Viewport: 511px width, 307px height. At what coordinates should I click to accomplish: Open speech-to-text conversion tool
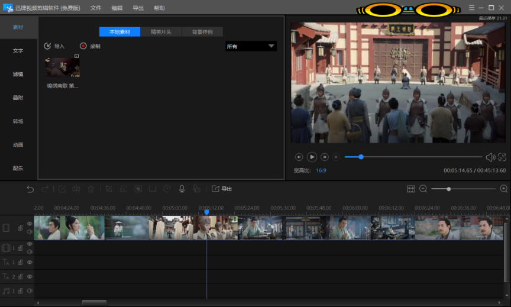click(x=196, y=189)
